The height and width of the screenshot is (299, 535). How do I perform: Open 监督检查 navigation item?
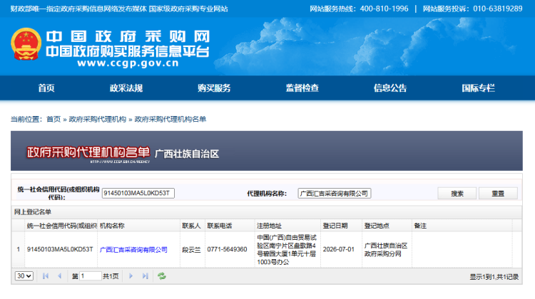pyautogui.click(x=302, y=88)
